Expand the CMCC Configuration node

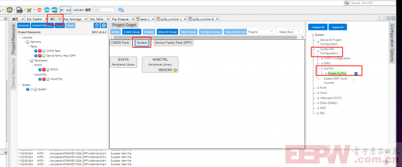(x=322, y=58)
